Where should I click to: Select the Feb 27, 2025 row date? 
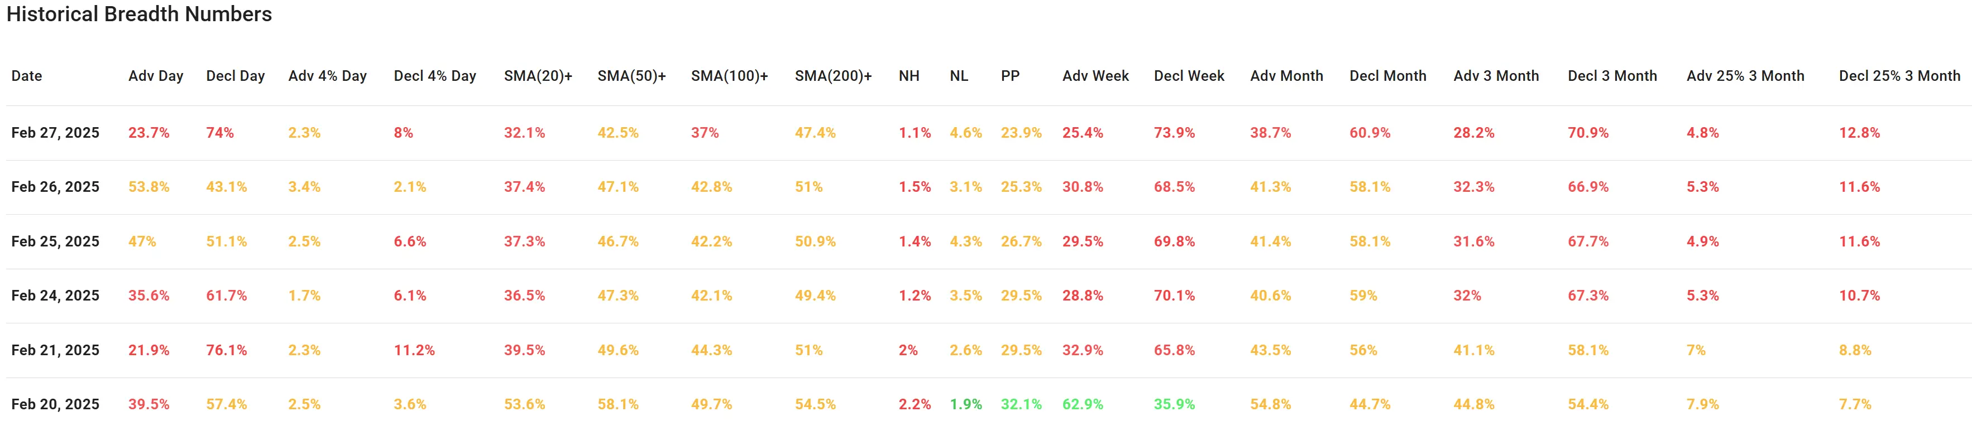point(55,132)
